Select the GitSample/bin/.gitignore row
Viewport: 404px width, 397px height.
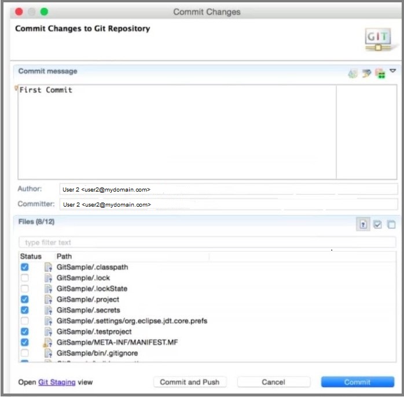[207, 353]
